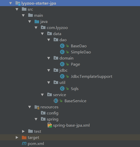140x147 pixels.
Task: Select the SimpleDao class
Action: pos(81,52)
